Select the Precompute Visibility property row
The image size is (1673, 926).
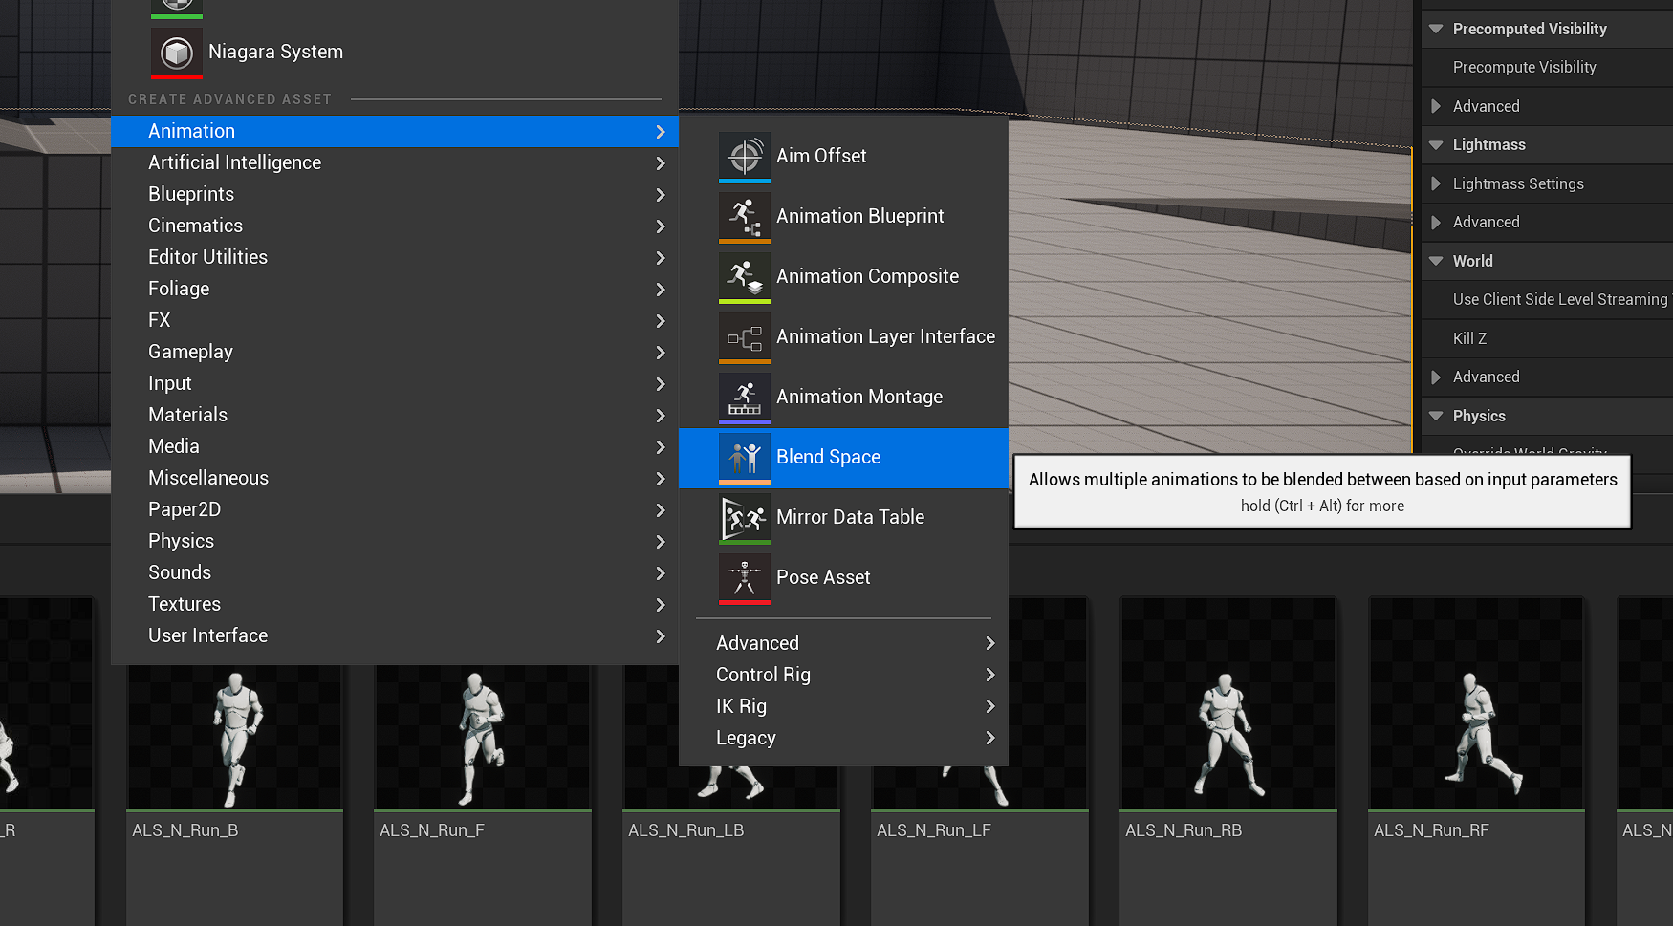1547,68
